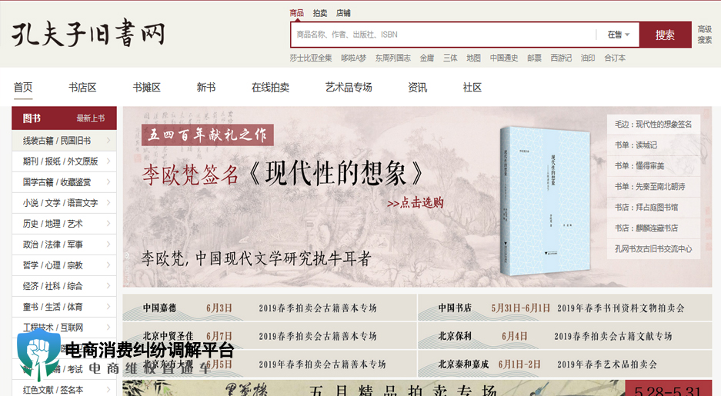Open the 在售 status dropdown

tap(618, 35)
